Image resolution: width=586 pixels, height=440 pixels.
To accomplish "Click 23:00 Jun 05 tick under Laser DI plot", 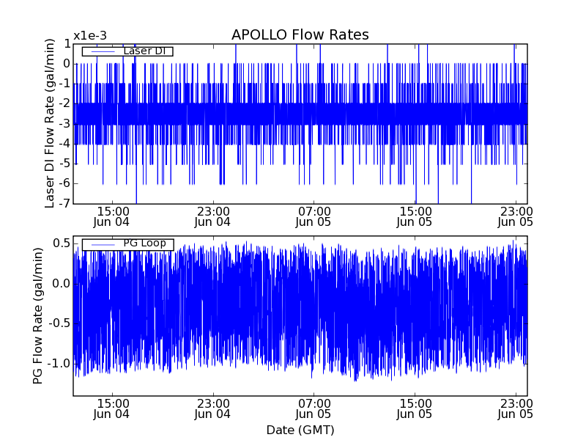I will (516, 216).
